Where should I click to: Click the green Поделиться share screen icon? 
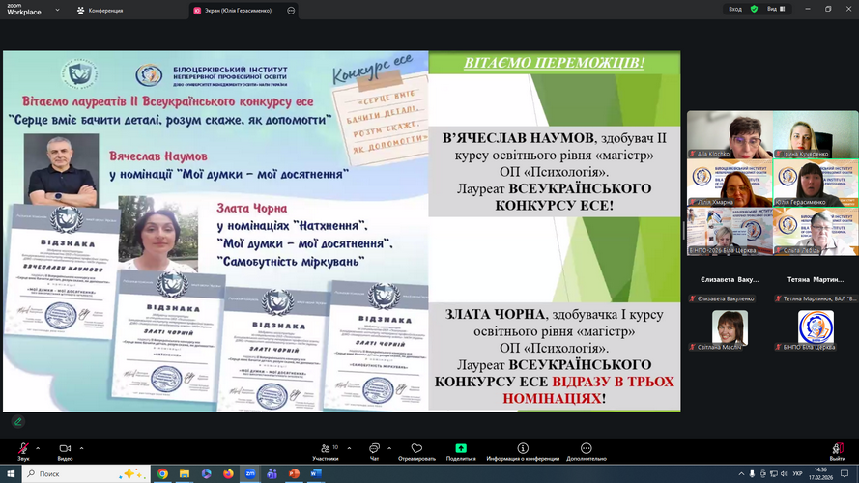(x=462, y=449)
